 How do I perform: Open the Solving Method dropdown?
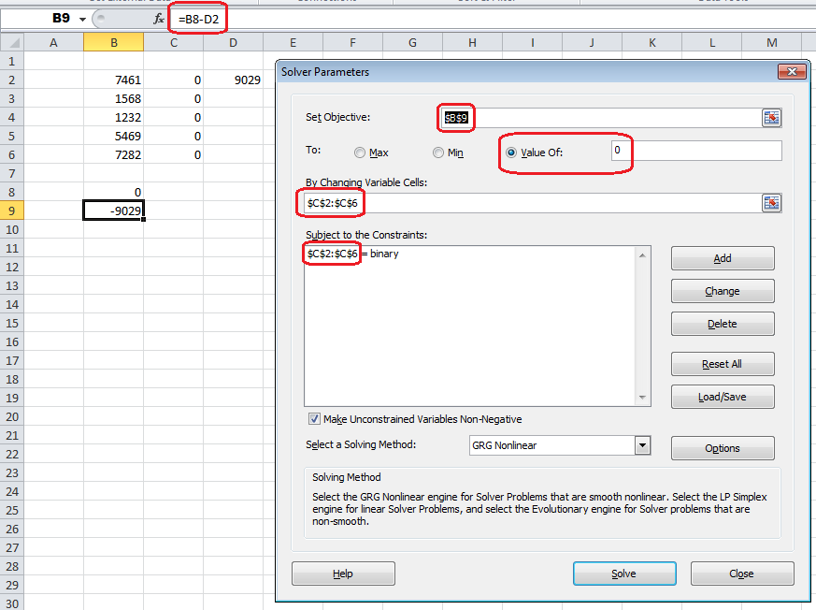(642, 445)
